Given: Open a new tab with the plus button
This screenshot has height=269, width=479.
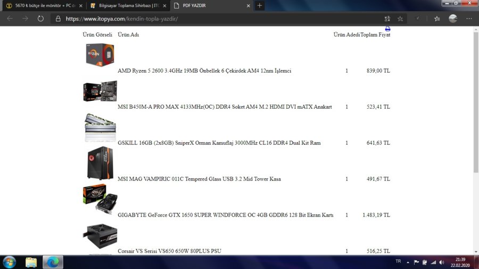Looking at the screenshot, I should [259, 5].
